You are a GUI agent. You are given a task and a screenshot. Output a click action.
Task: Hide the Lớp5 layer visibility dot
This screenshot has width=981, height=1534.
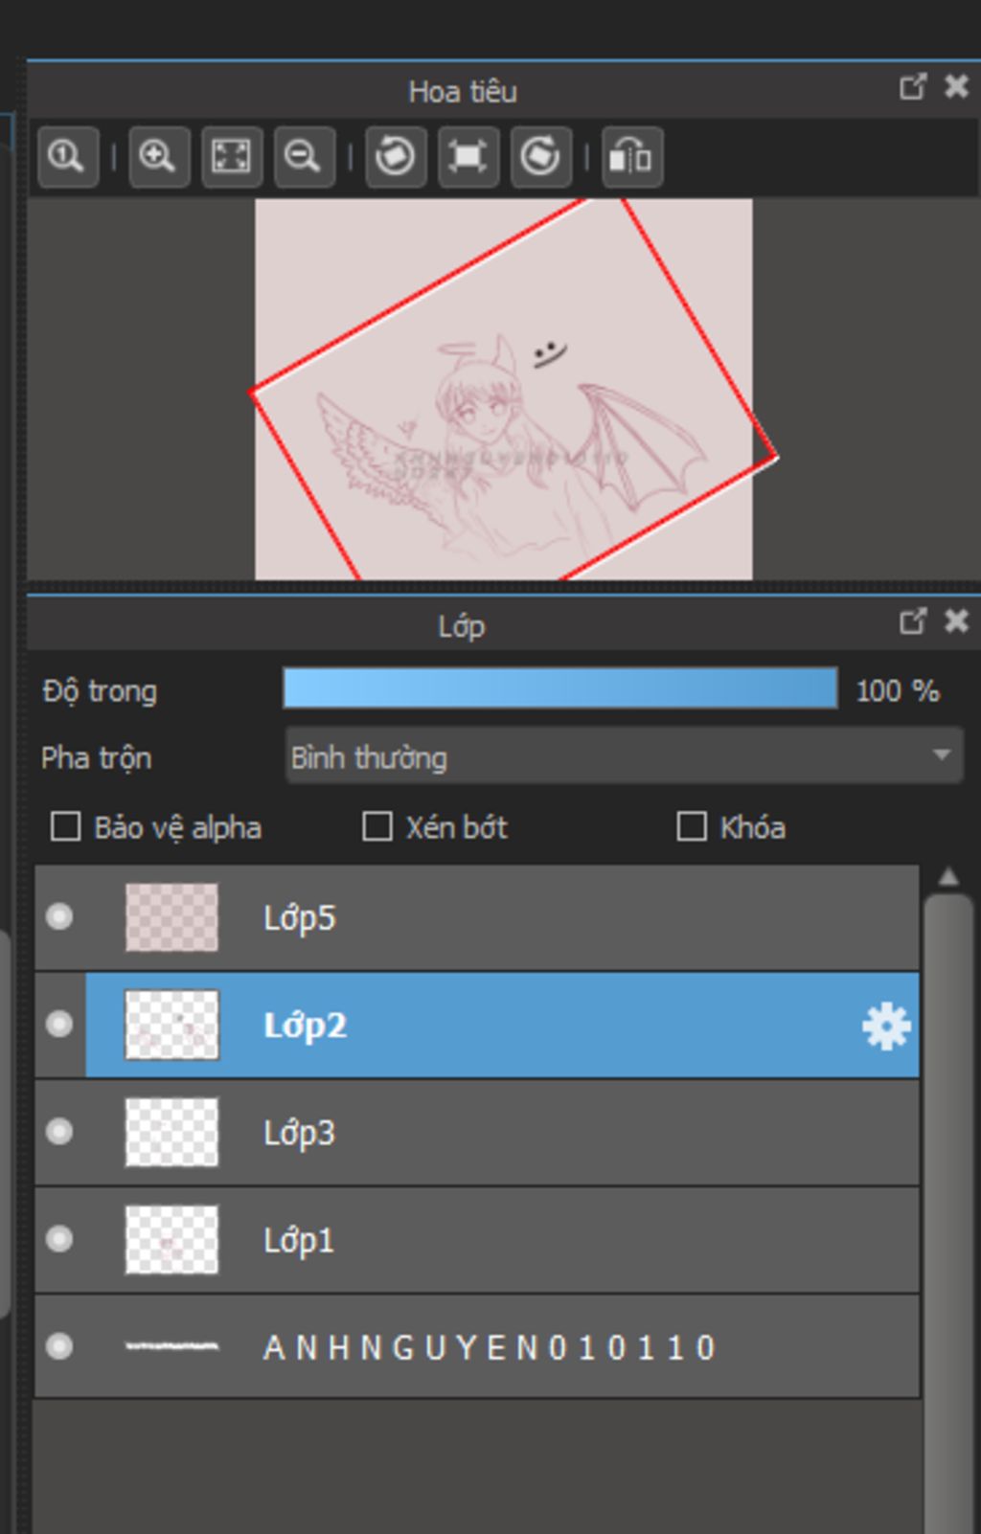59,917
